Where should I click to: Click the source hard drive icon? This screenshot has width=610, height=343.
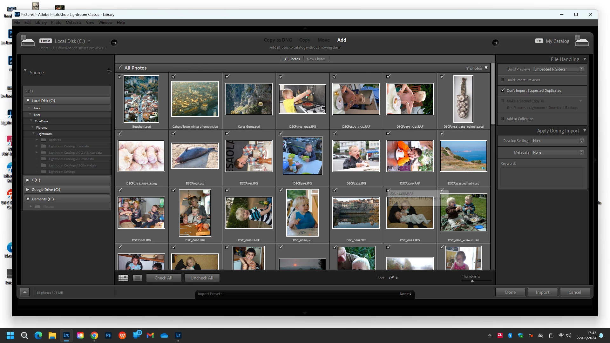point(28,41)
